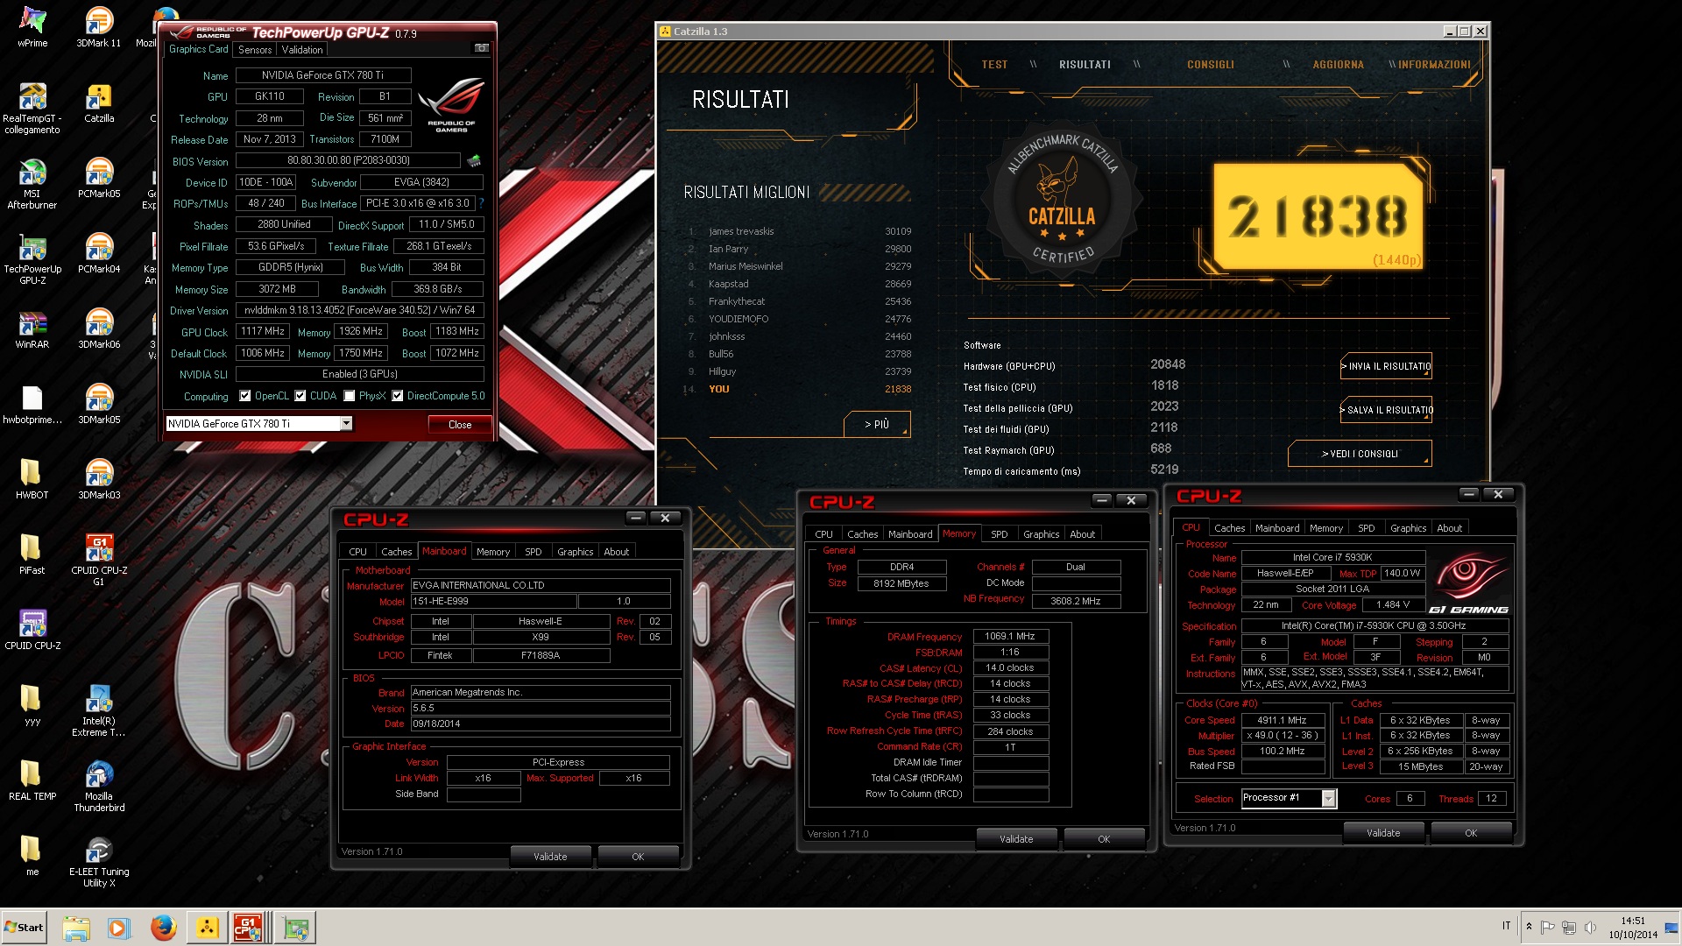Click OK in Memory CPU-Z window
The image size is (1682, 946).
pos(1104,839)
